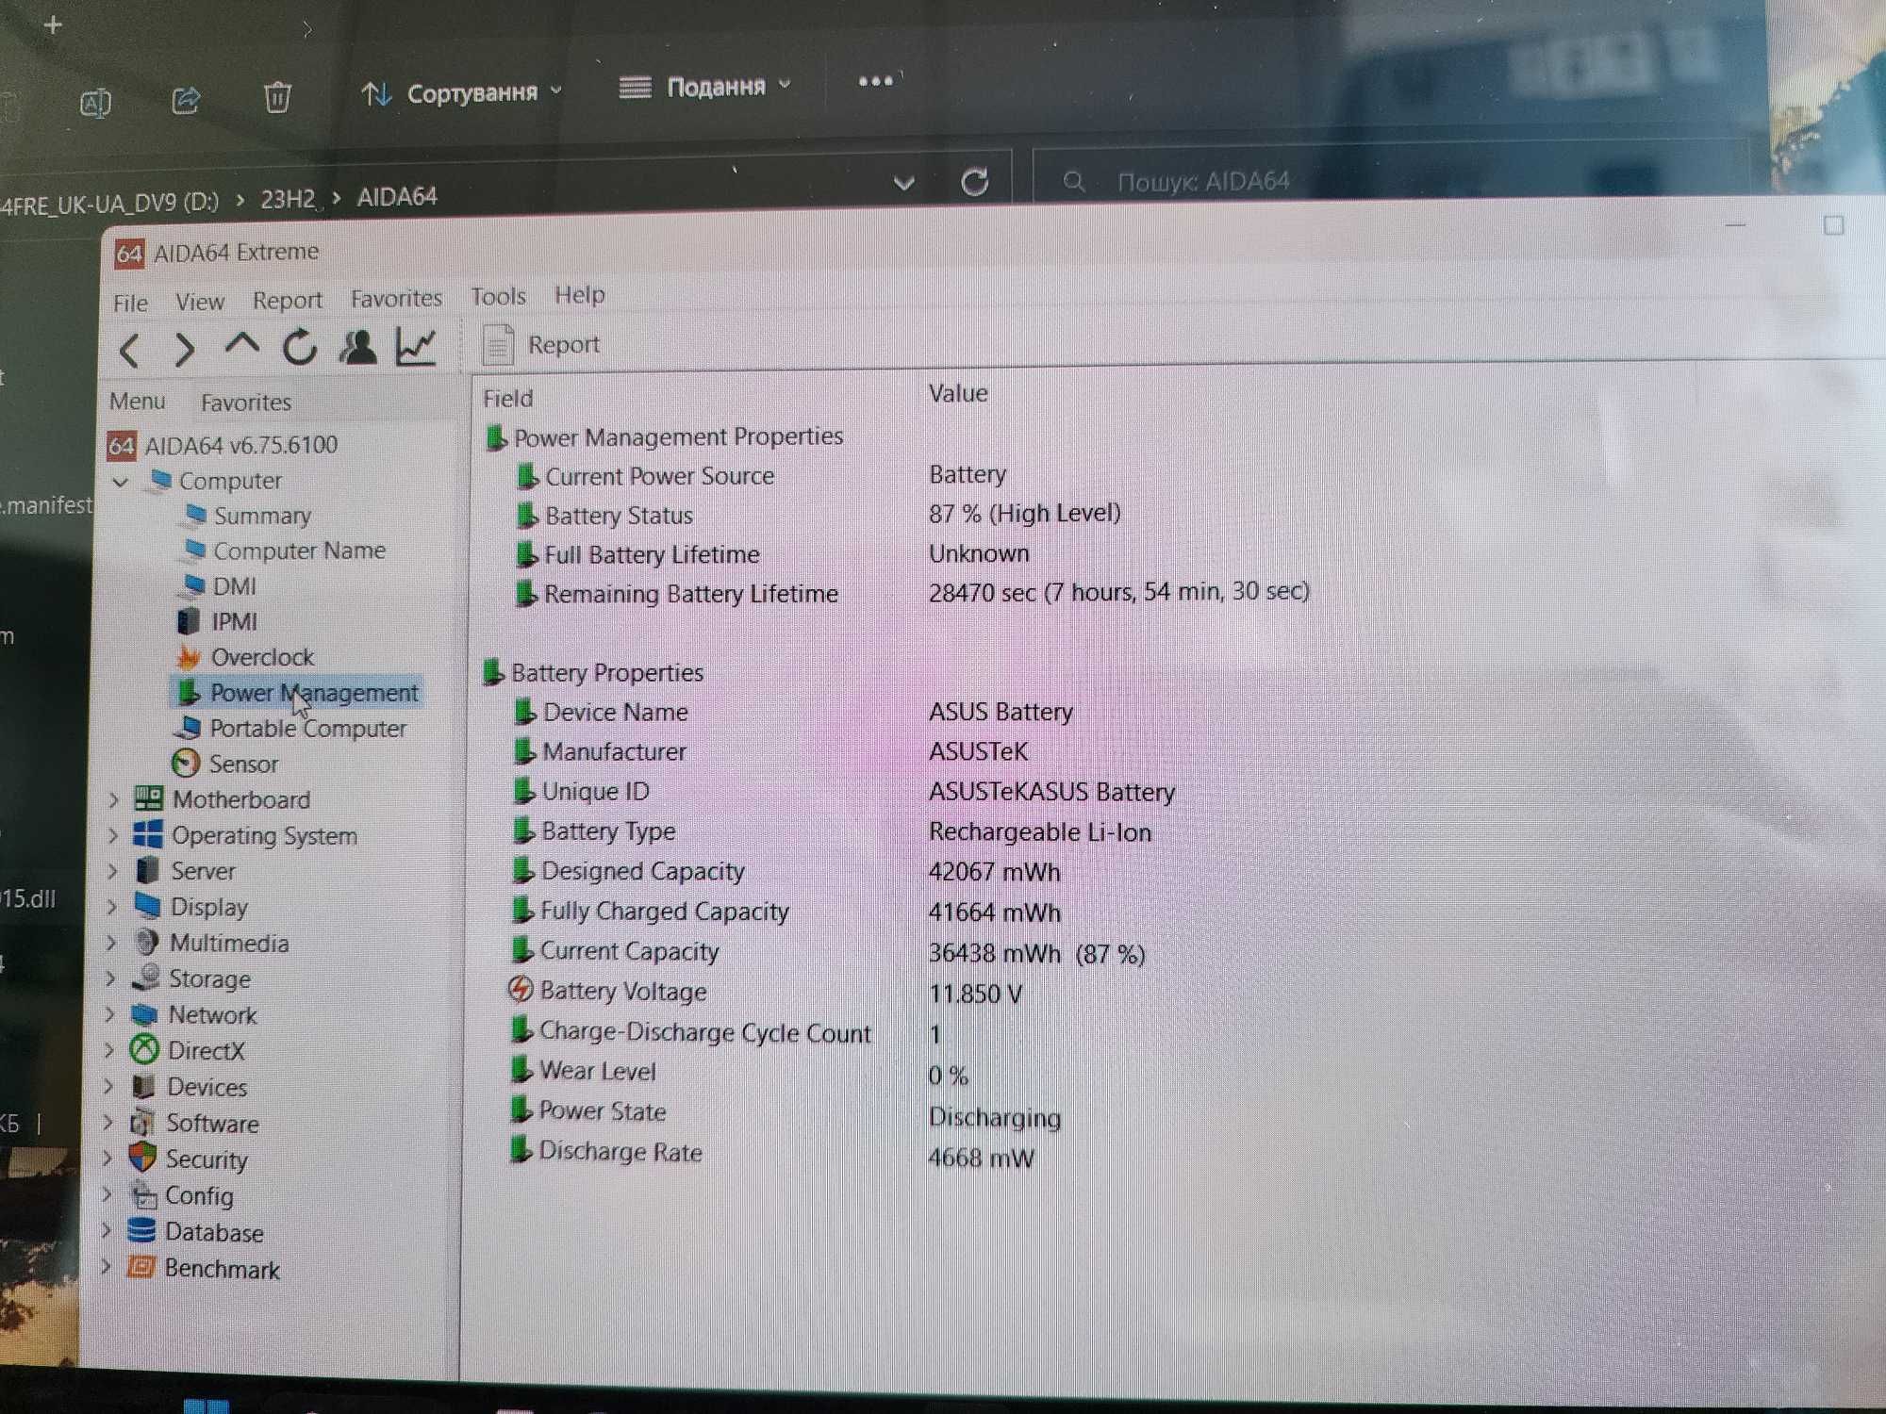Select the Battery Voltage row

[x=765, y=993]
